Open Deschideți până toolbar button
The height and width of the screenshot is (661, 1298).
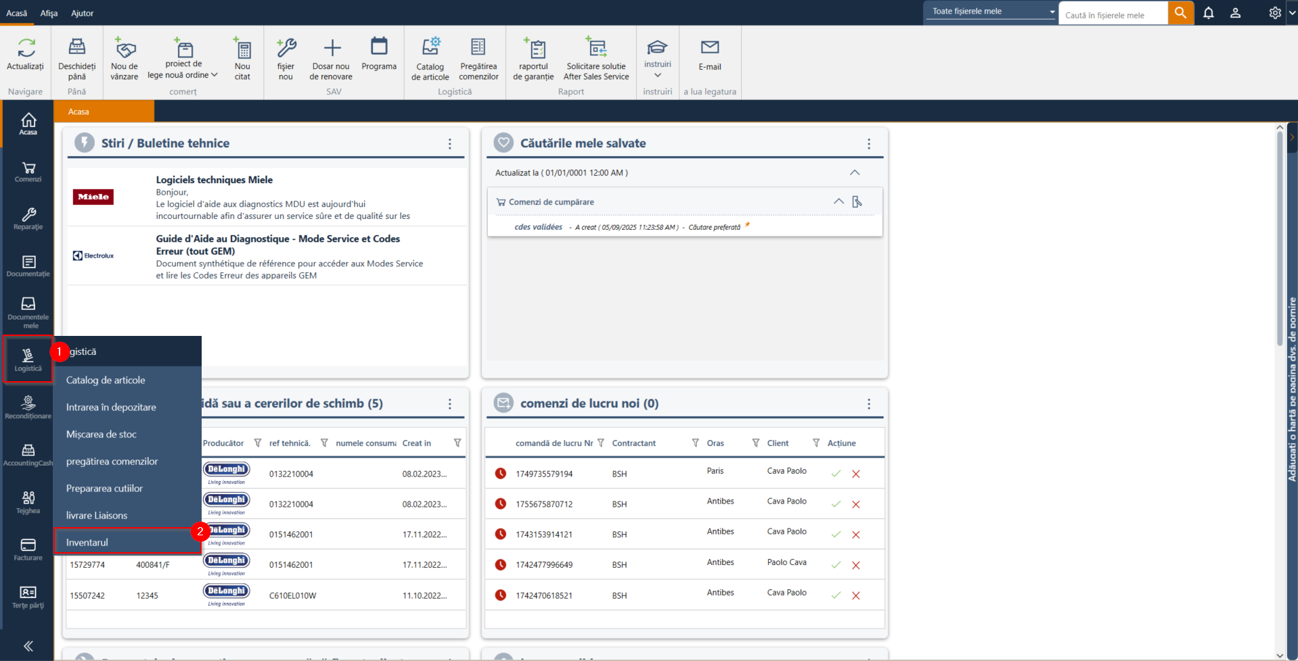76,58
